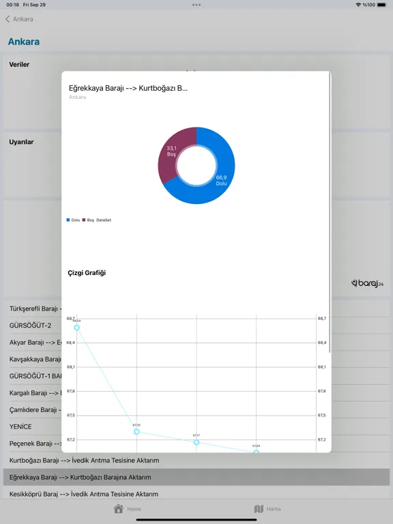Screen dimensions: 393x524
Task: Tap the battery status icon
Action: click(381, 5)
